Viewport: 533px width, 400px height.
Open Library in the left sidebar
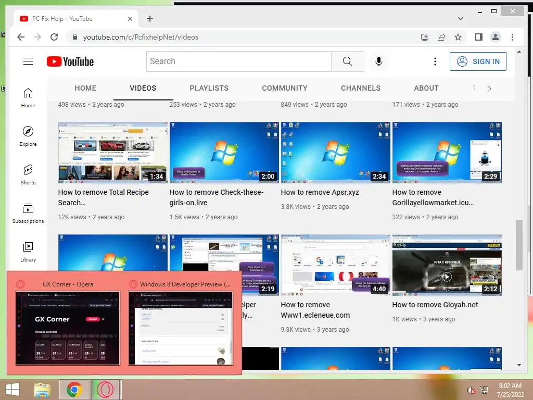click(28, 252)
